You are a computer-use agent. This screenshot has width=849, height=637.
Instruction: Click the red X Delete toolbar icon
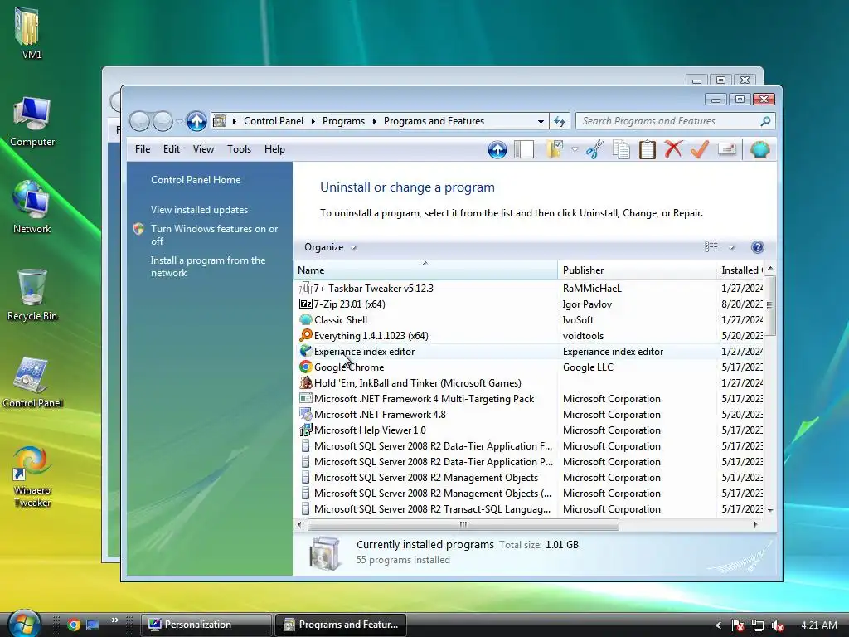tap(673, 149)
